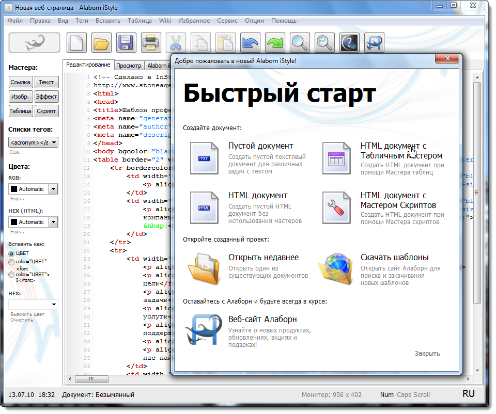Click Ещё under the tag list
This screenshot has width=496, height=414.
(x=16, y=152)
